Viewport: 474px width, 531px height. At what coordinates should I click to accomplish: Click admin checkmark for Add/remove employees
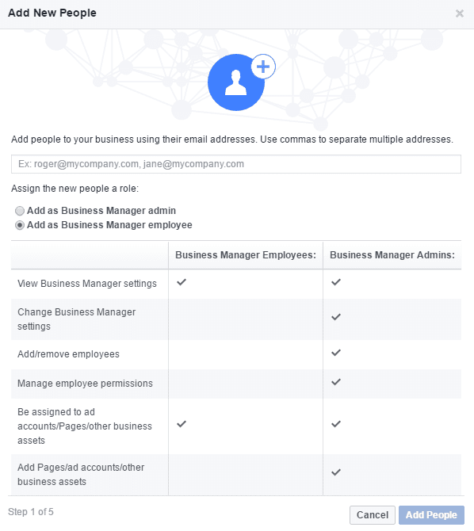[336, 353]
